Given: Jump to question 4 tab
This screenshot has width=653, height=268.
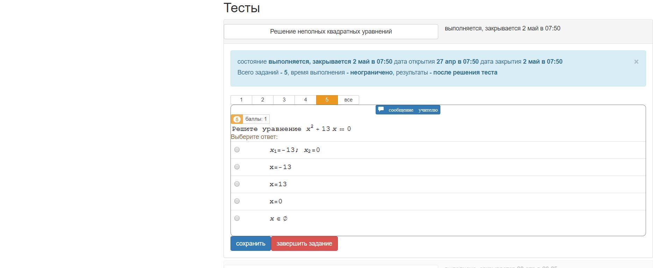Looking at the screenshot, I should (x=305, y=100).
